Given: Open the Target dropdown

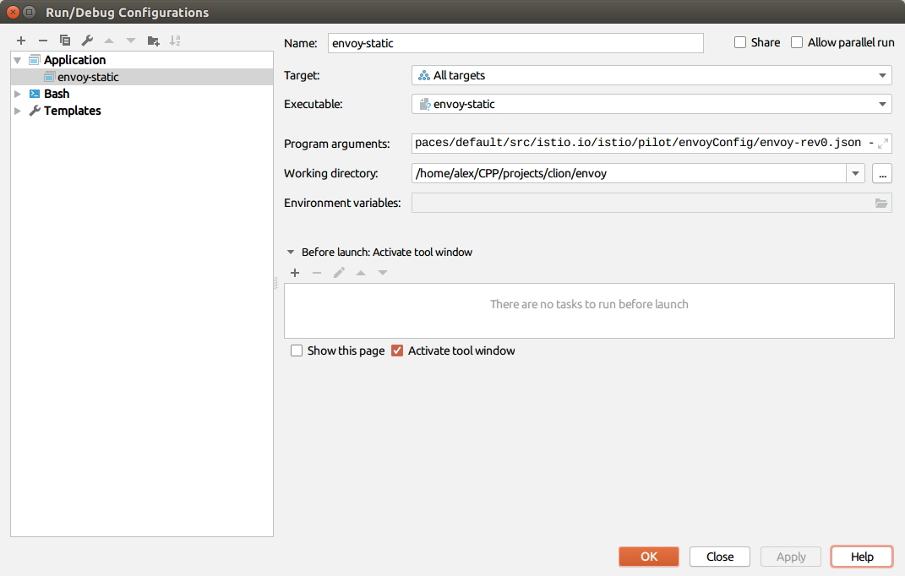Looking at the screenshot, I should (882, 75).
